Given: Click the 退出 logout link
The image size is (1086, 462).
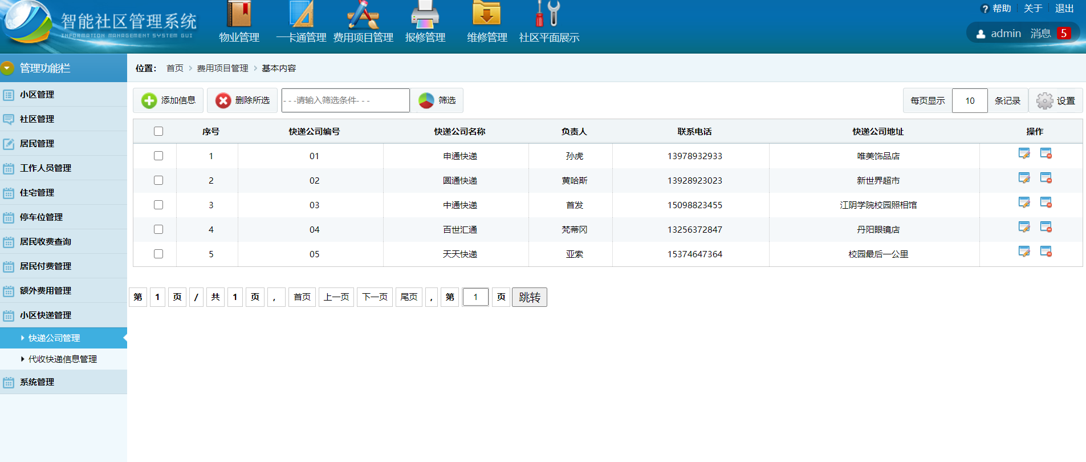Looking at the screenshot, I should (x=1064, y=9).
